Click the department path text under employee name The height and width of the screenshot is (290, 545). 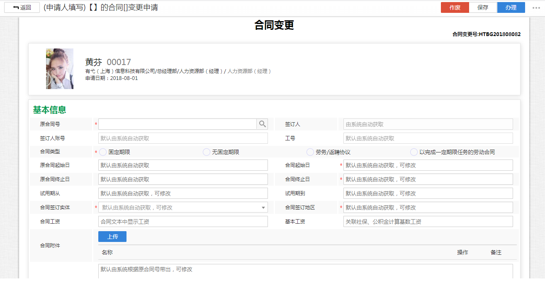tap(178, 71)
